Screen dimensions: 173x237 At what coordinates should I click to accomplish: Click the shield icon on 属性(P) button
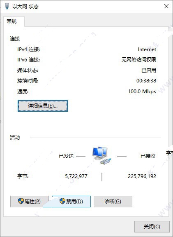pos(21,201)
